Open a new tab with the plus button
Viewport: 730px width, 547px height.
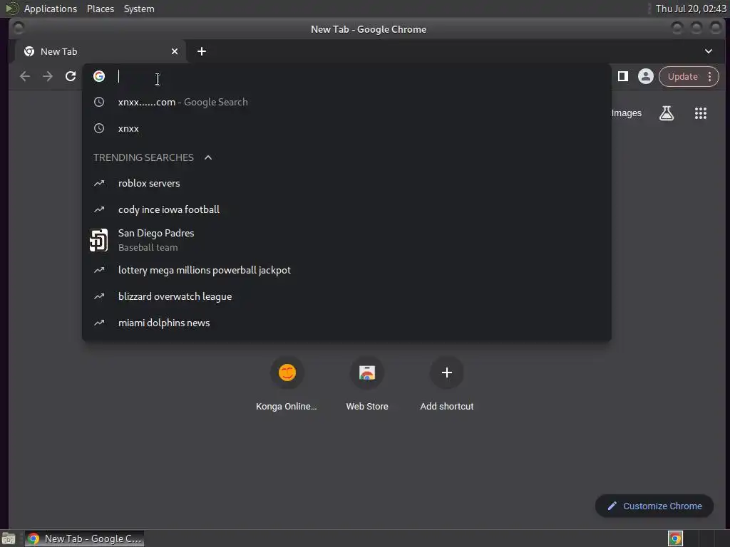click(202, 51)
